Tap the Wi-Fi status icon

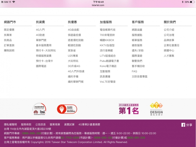point(14,2)
